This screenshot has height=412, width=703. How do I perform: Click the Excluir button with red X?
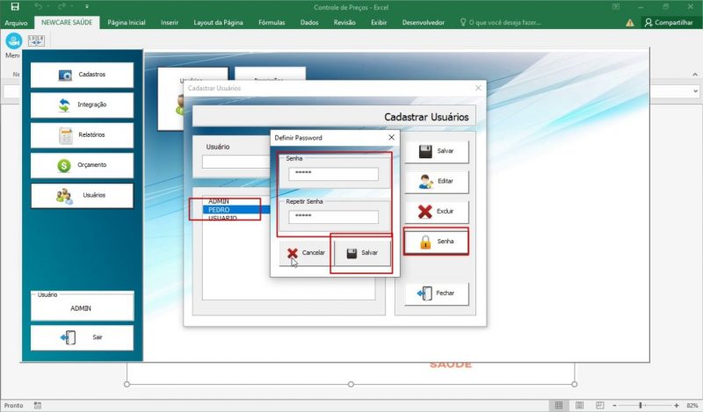click(x=436, y=212)
